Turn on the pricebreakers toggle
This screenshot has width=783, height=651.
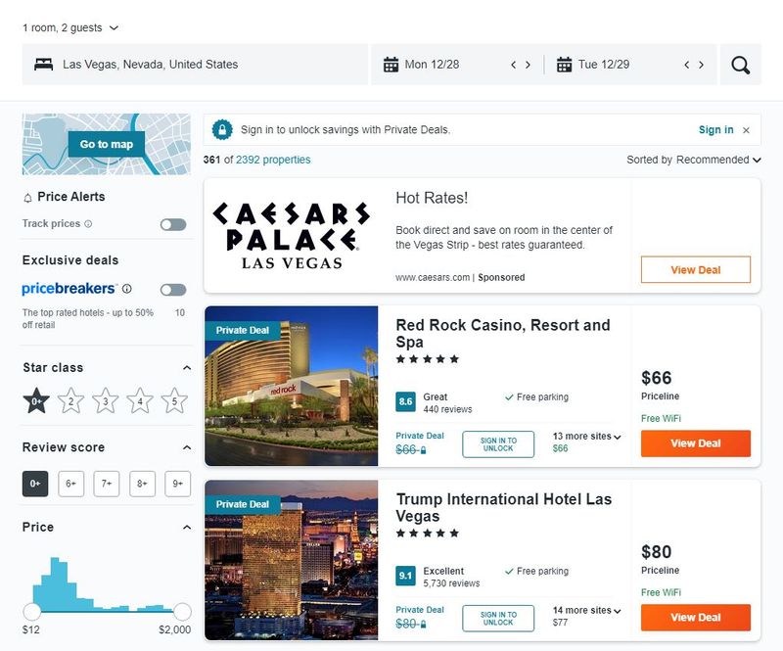pyautogui.click(x=173, y=290)
